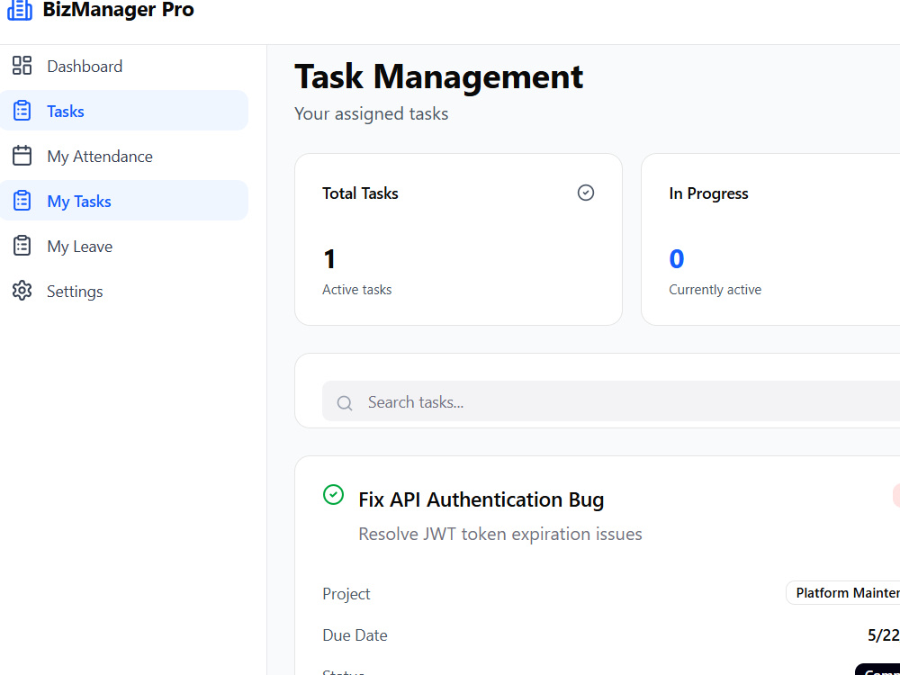Click the BizManager Pro title text
This screenshot has height=675, width=900.
tap(118, 9)
